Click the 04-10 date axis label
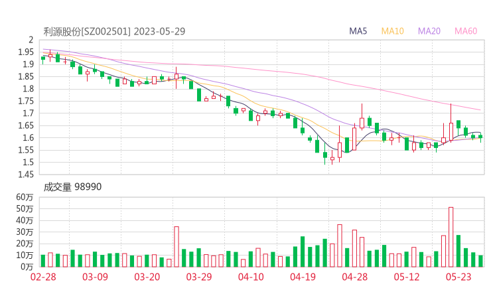The image size is (491, 292). pyautogui.click(x=251, y=277)
